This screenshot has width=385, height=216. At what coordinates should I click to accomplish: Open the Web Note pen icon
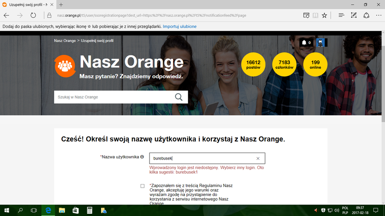click(354, 15)
